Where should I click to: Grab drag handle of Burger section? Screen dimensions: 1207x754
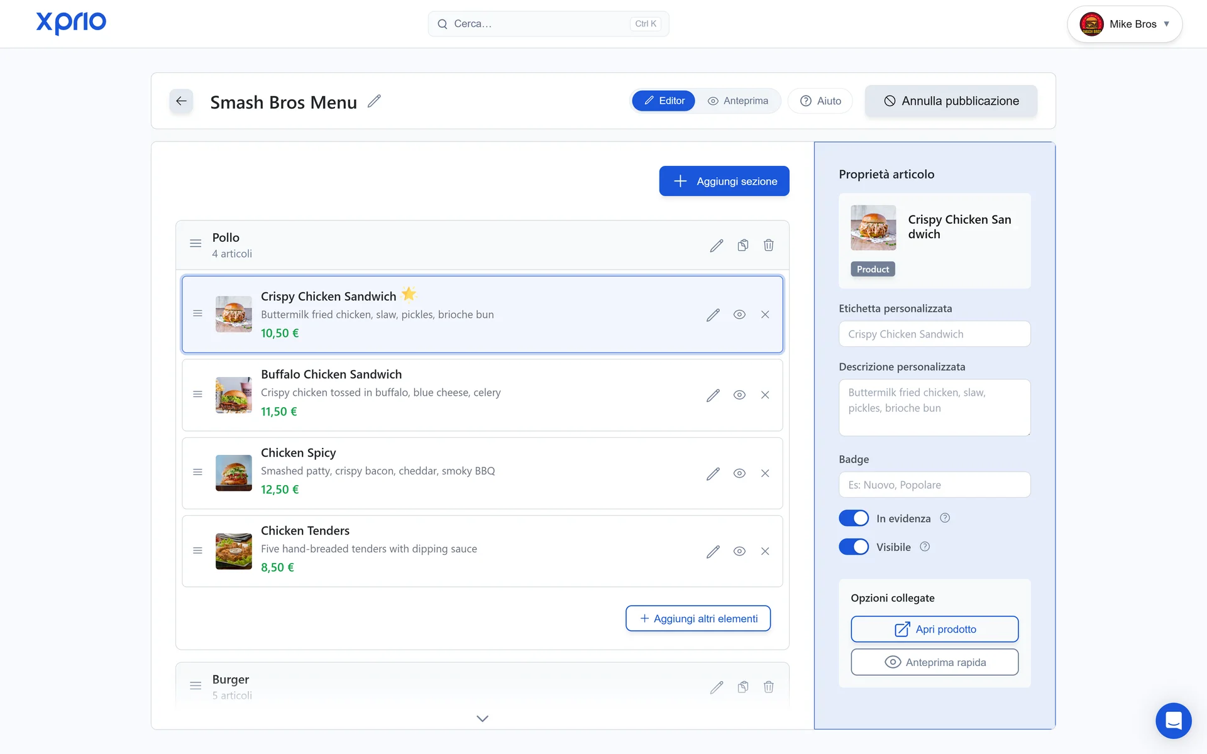point(196,686)
